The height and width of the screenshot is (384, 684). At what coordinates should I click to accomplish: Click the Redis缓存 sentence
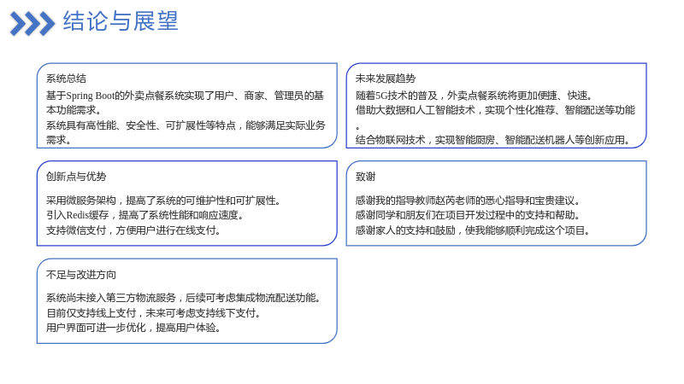[x=145, y=216]
